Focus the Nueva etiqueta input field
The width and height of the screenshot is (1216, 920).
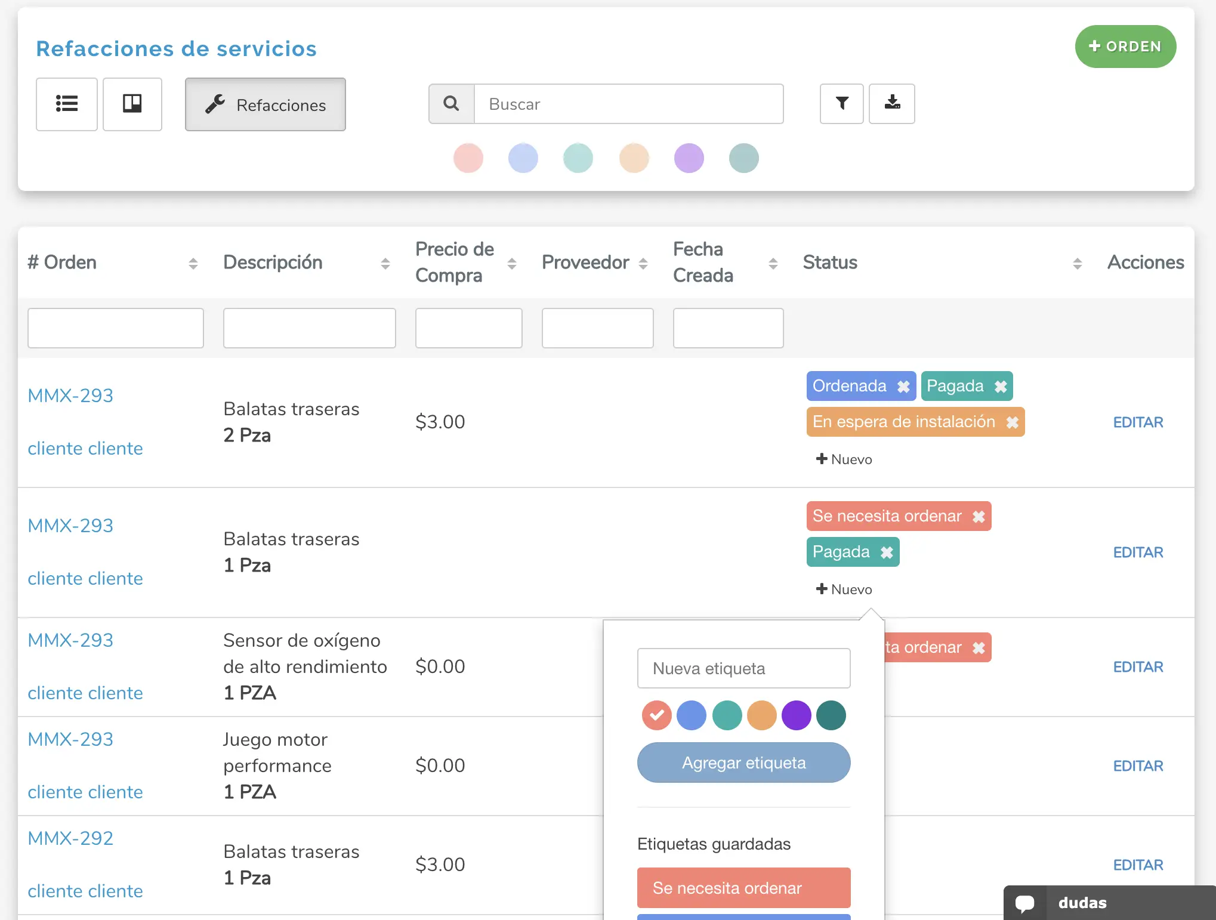743,668
